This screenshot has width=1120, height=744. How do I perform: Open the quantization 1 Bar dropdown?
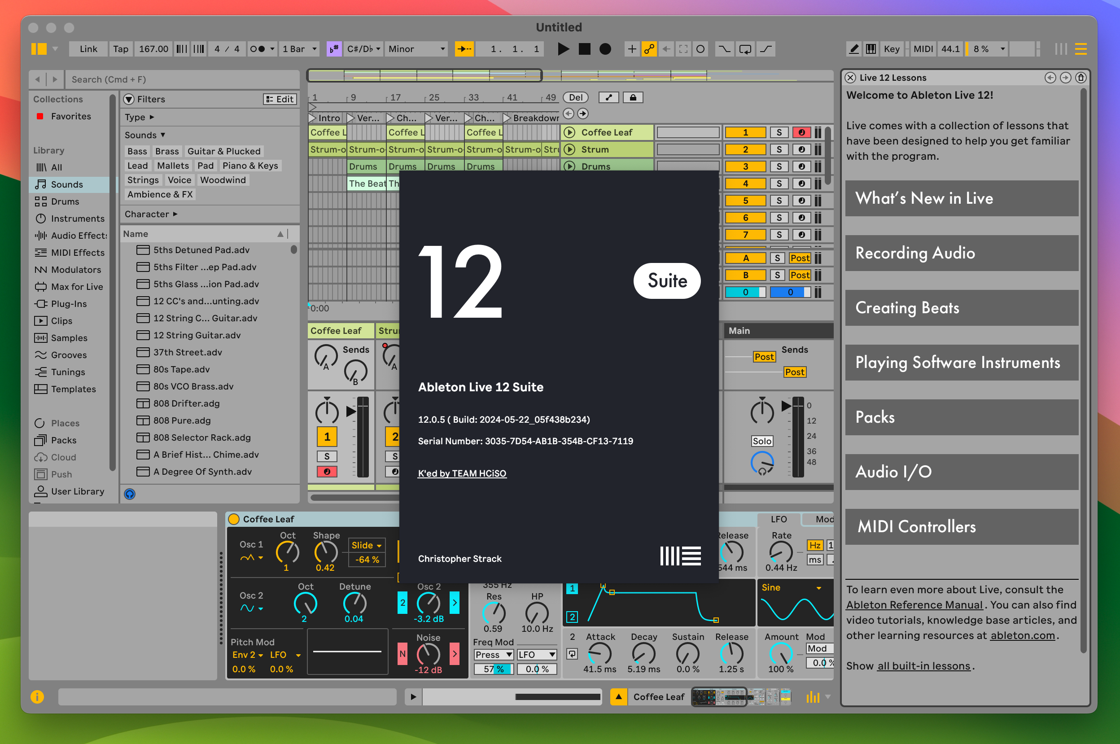(x=299, y=49)
